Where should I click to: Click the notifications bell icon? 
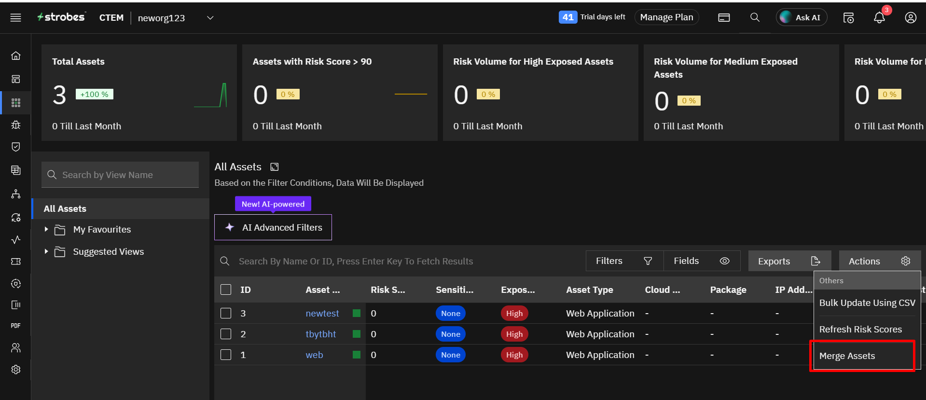pos(879,18)
